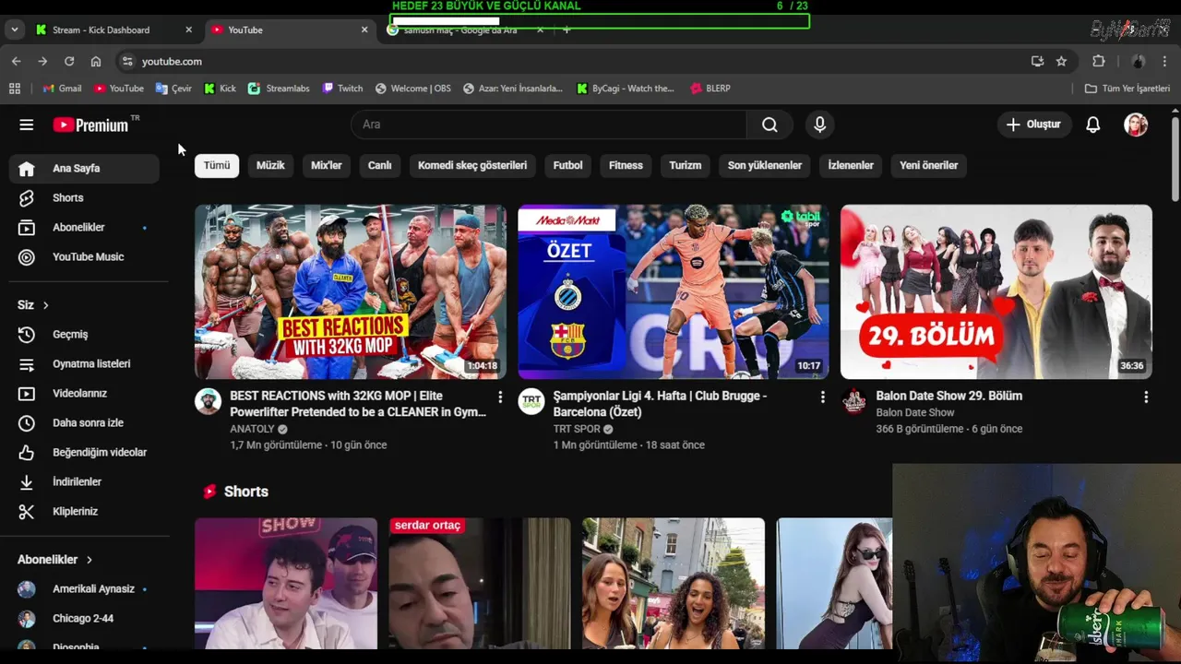This screenshot has width=1181, height=664.
Task: Select the Tümü filter chip
Action: point(217,166)
